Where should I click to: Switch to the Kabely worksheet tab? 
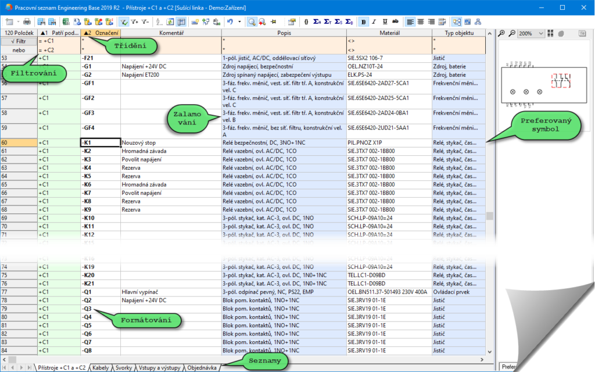click(x=100, y=367)
